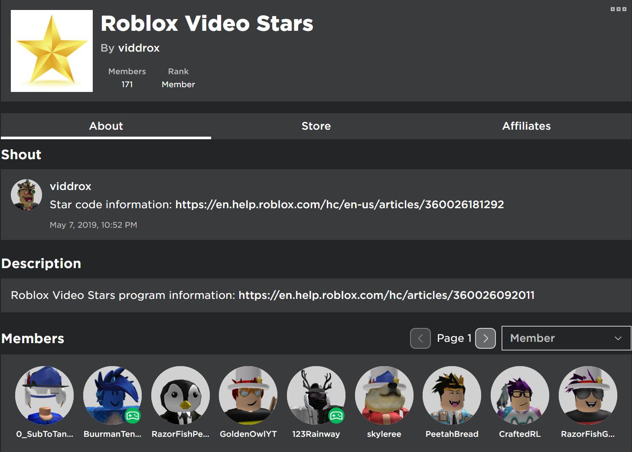Go to previous members page
This screenshot has height=452, width=632.
[x=420, y=338]
